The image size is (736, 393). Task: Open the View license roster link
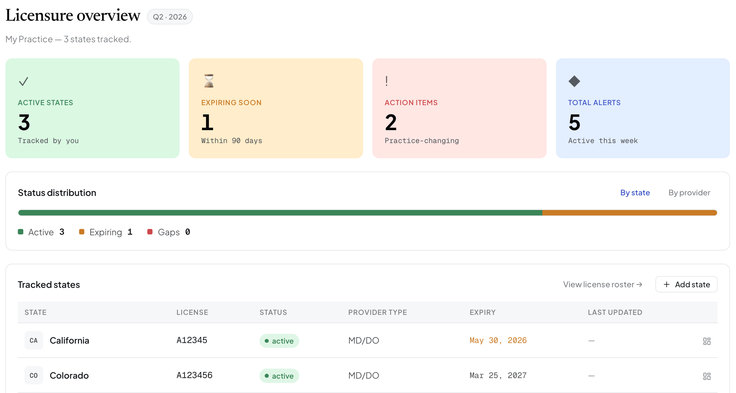pos(603,284)
